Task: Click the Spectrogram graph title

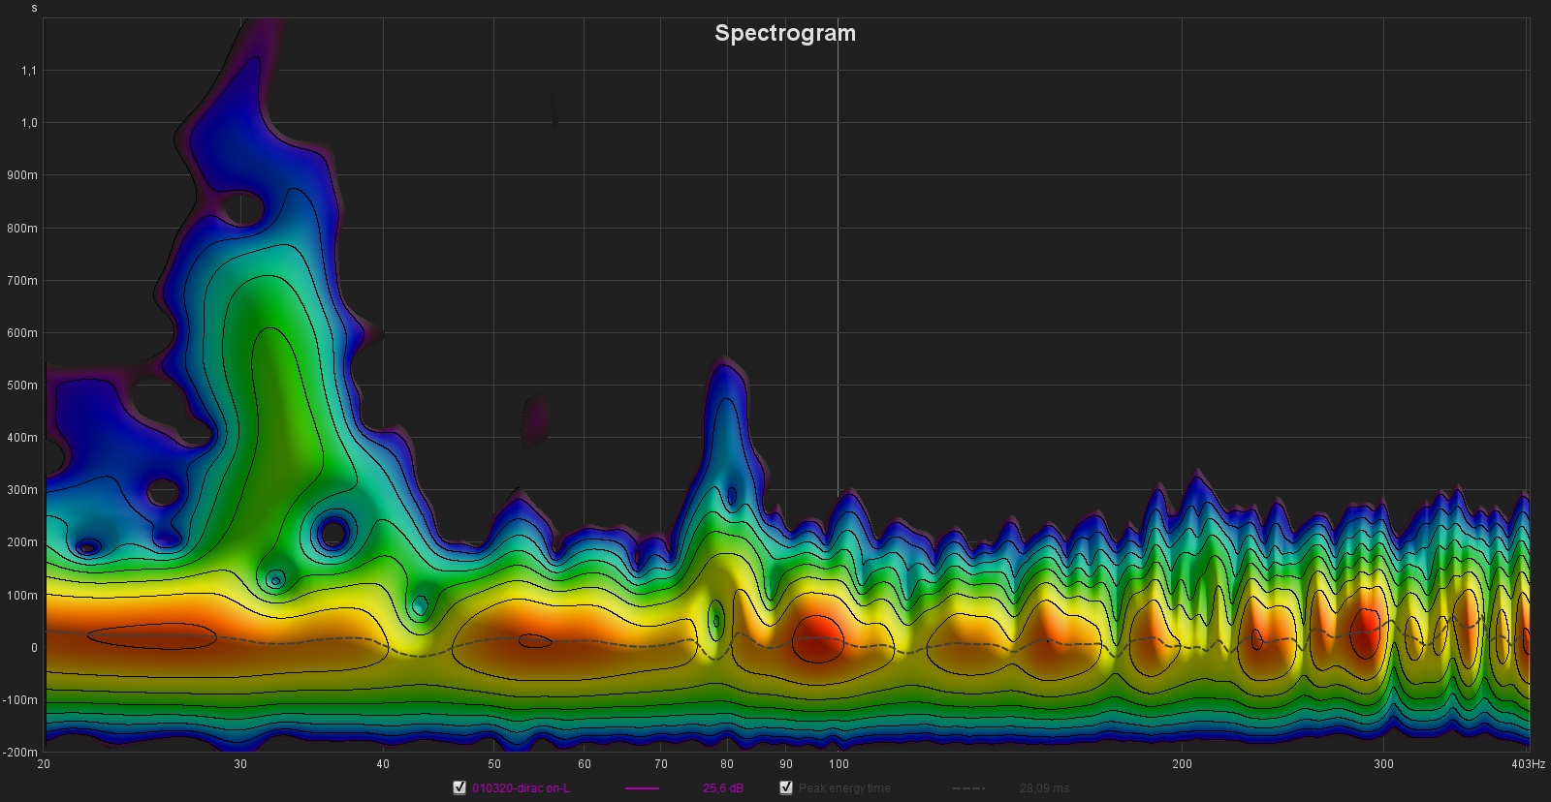Action: (784, 33)
